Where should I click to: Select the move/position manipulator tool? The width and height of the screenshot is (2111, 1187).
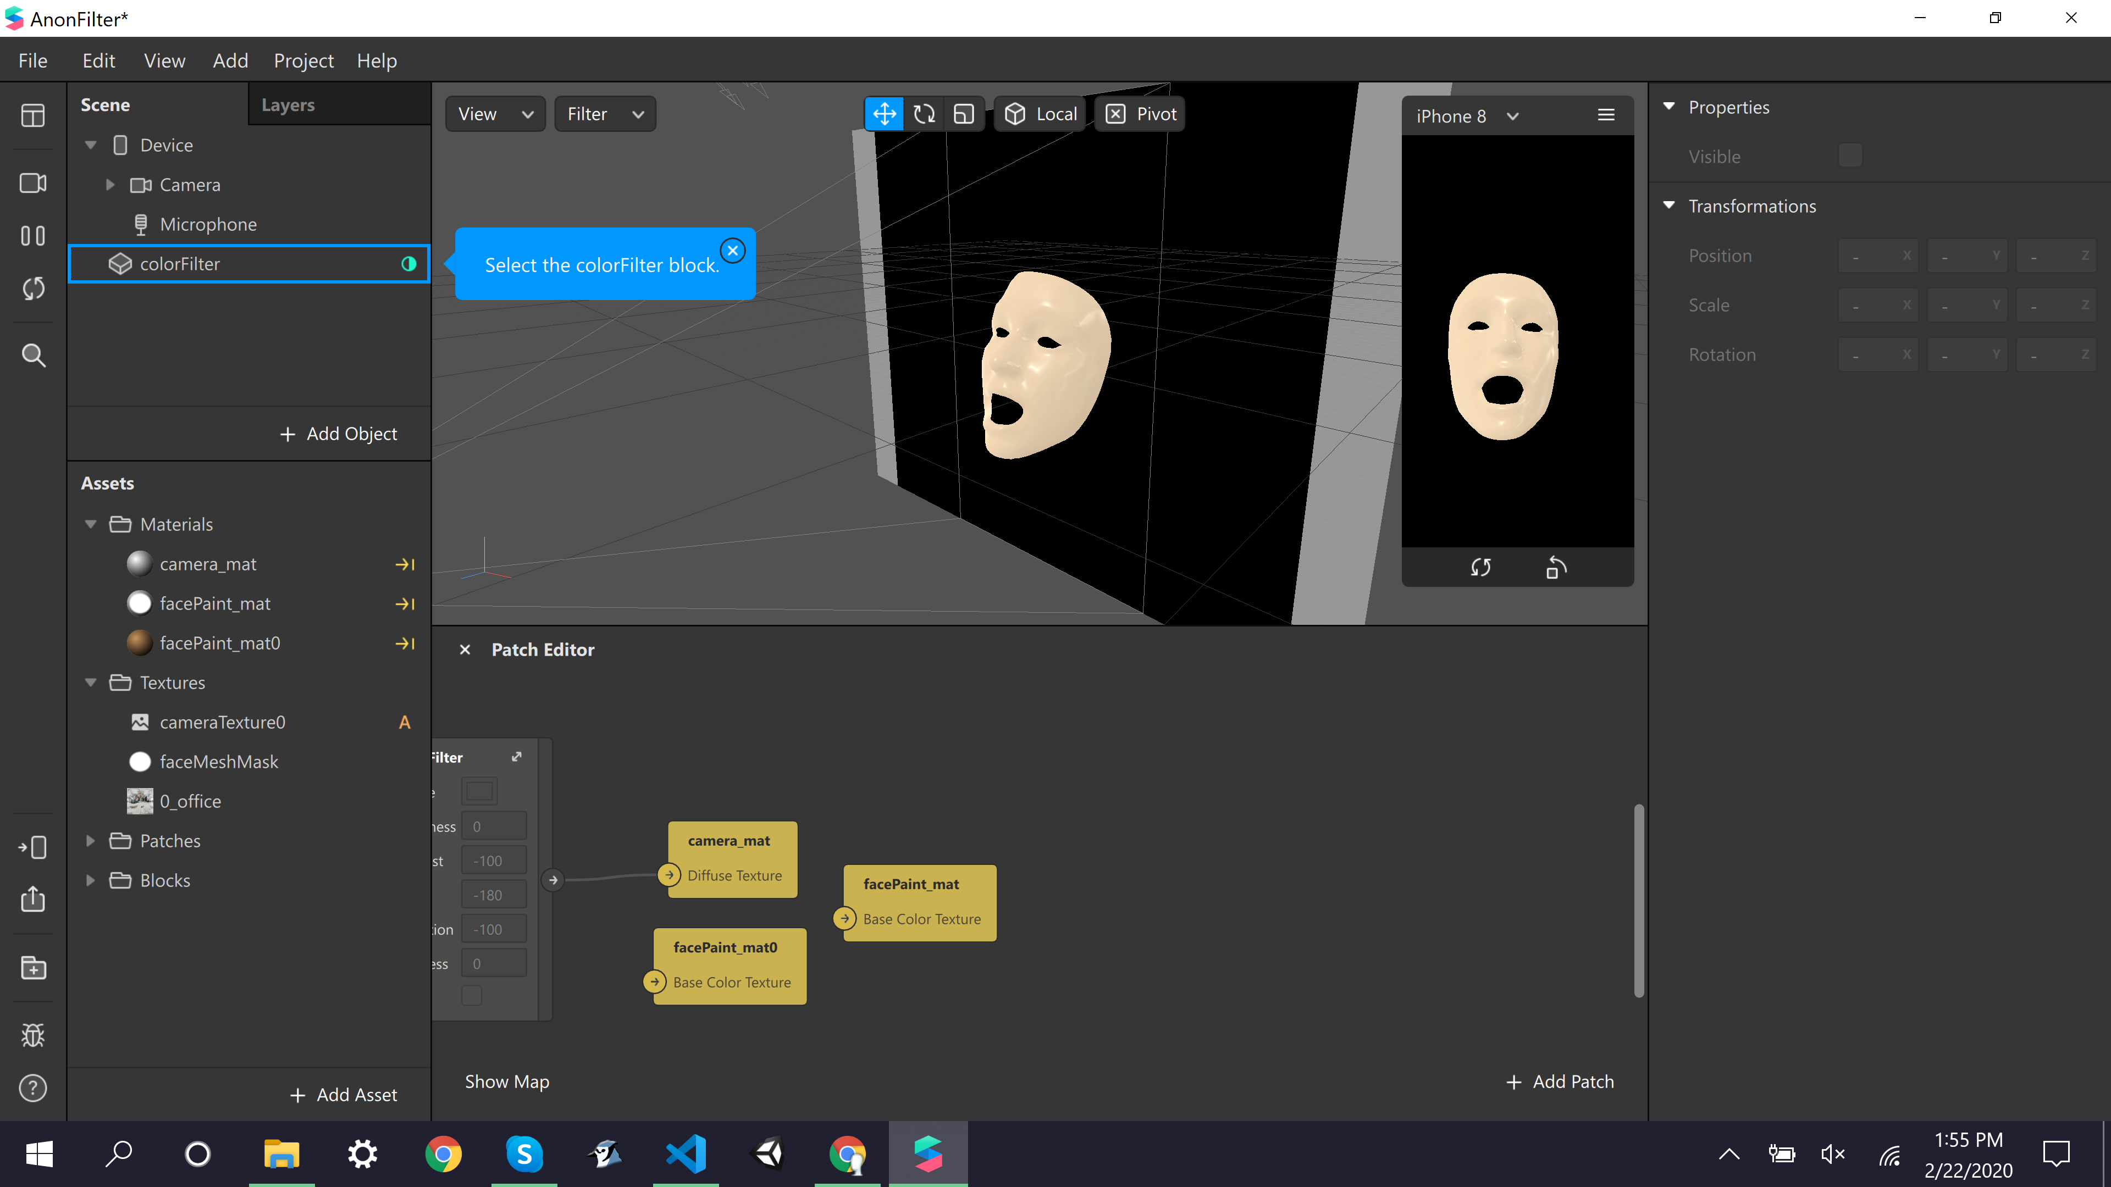[884, 114]
